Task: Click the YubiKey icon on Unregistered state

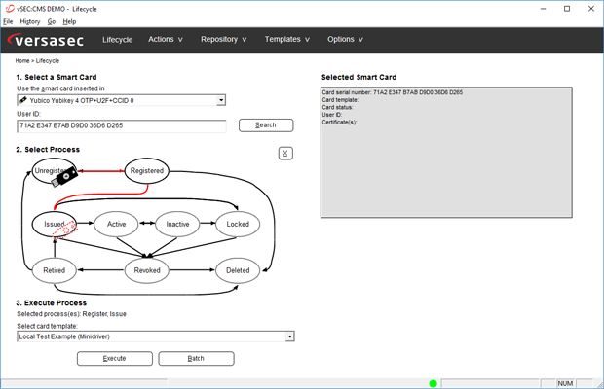Action: point(64,177)
